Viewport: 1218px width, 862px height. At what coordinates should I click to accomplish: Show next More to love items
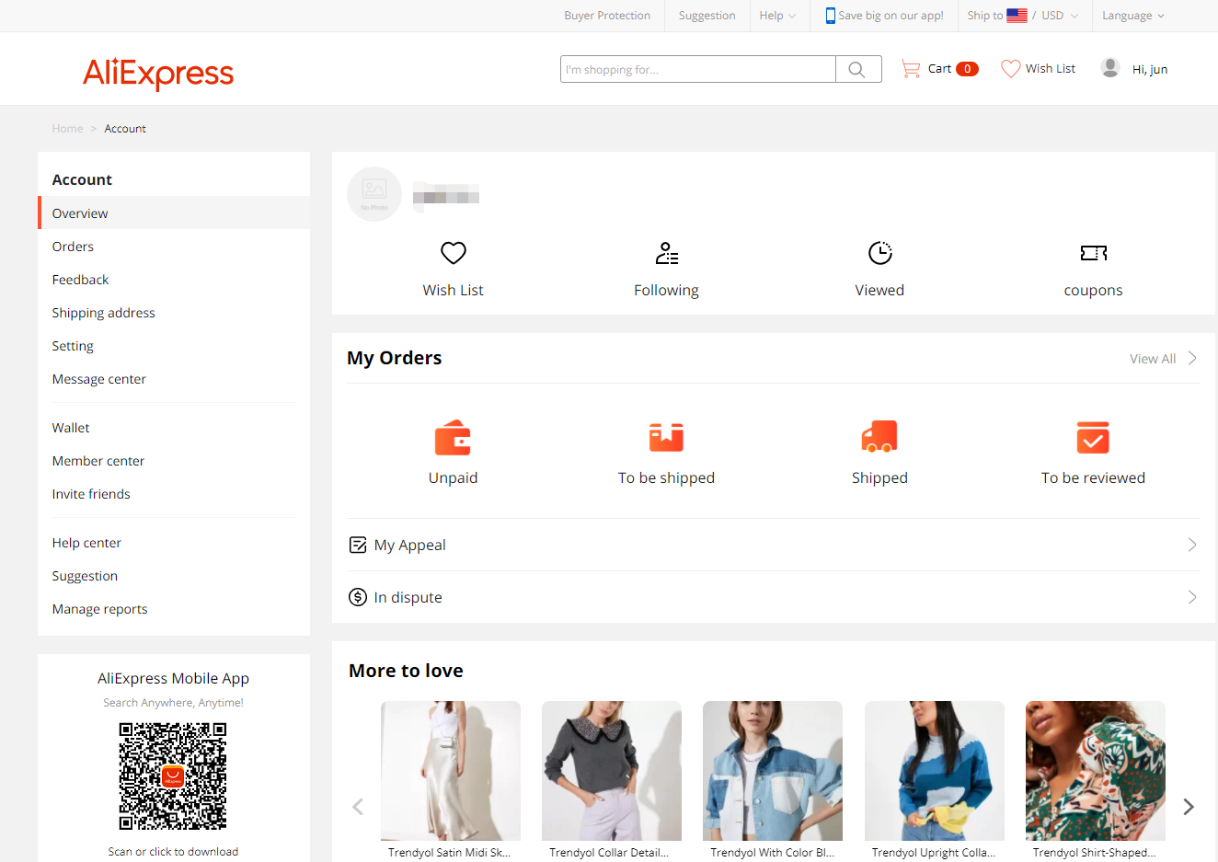pyautogui.click(x=1189, y=807)
